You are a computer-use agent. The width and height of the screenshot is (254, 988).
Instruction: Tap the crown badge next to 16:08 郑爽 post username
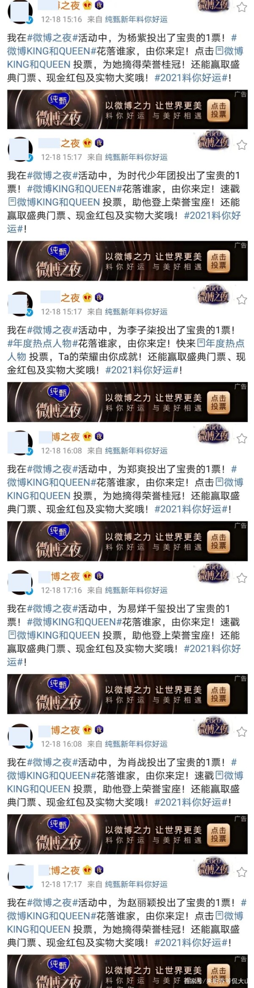point(88,436)
